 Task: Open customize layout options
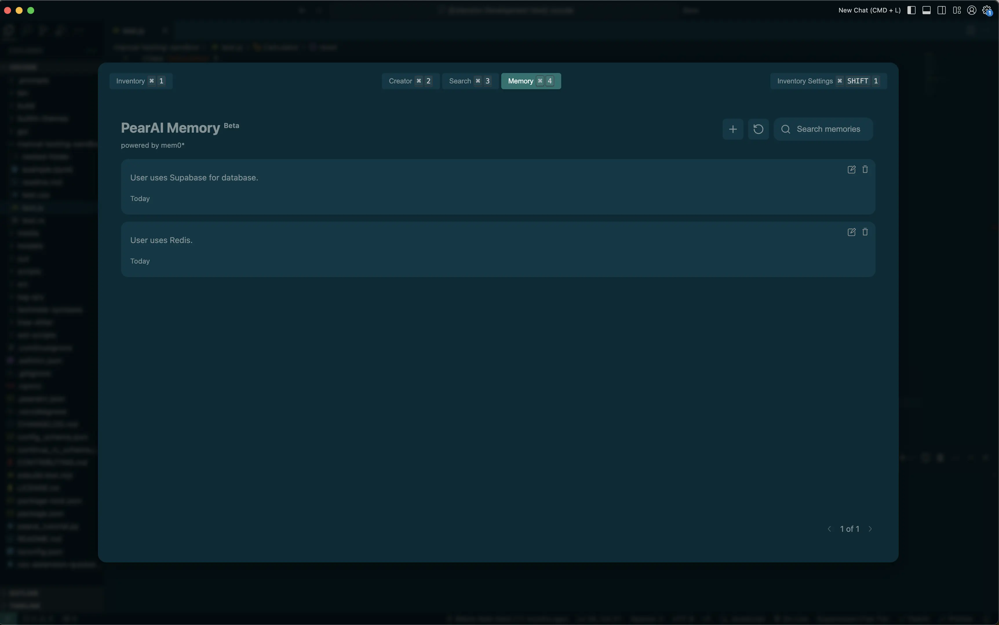[x=957, y=10]
